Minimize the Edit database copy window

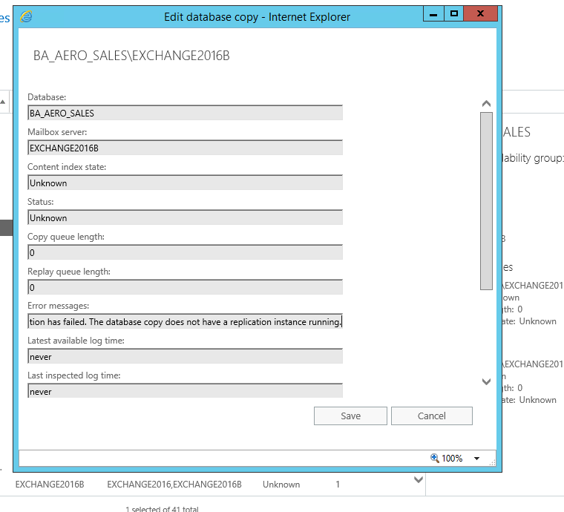[x=433, y=14]
